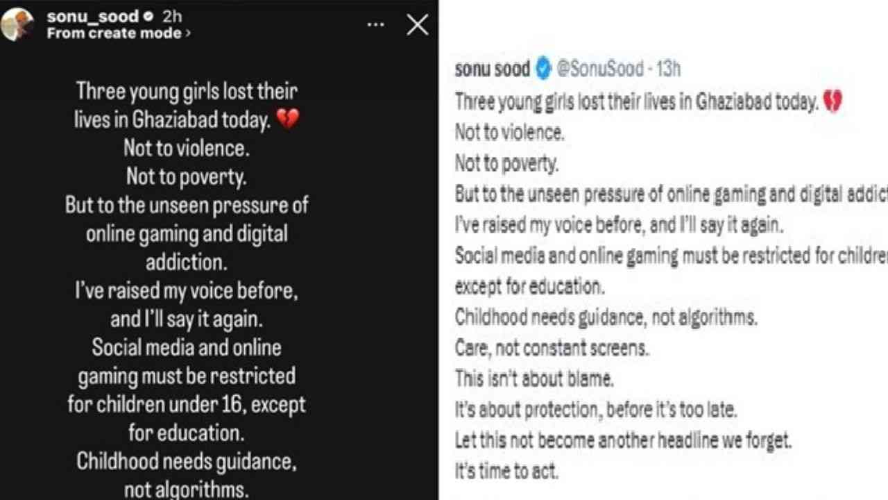This screenshot has height=500, width=888.
Task: Click the tweet line "It's time to act."
Action: click(506, 471)
